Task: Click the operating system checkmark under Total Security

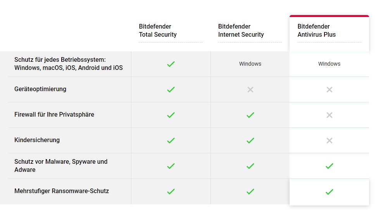Action: tap(171, 64)
